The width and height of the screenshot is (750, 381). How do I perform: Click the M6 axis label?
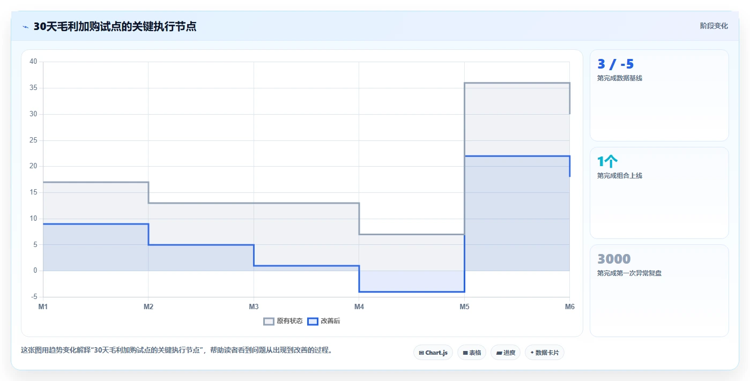tap(570, 307)
